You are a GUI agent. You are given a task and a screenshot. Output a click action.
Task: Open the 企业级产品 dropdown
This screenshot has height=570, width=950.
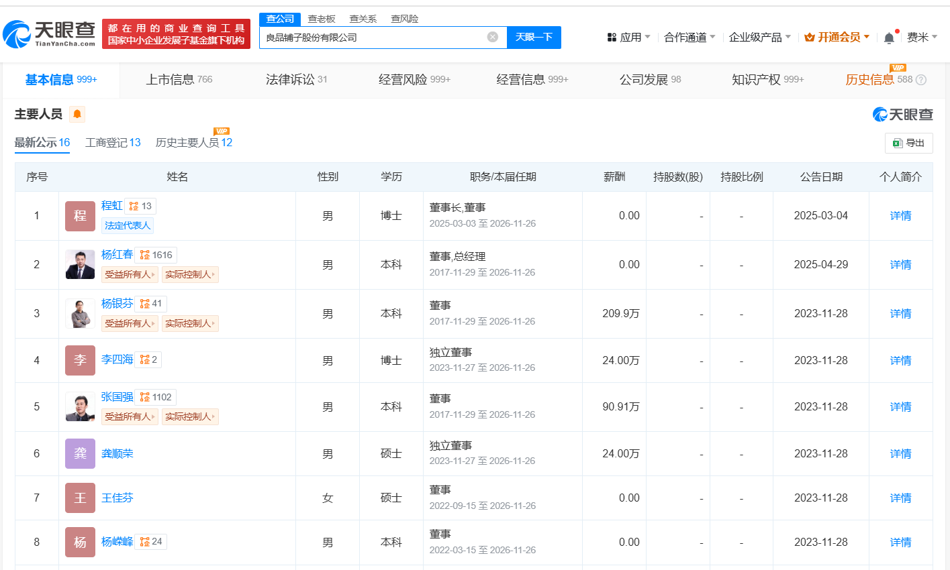(x=759, y=38)
